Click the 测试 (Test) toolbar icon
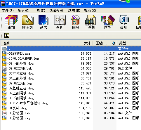 click(x=43, y=20)
